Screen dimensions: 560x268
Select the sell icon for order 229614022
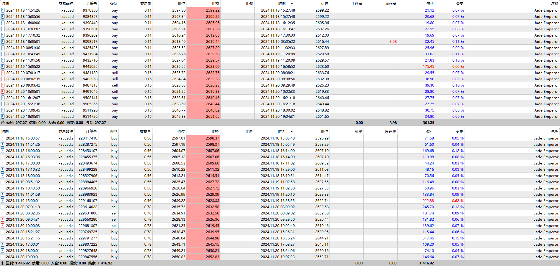(2, 207)
